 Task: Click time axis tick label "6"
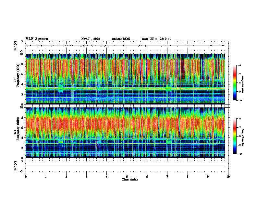[147, 177]
